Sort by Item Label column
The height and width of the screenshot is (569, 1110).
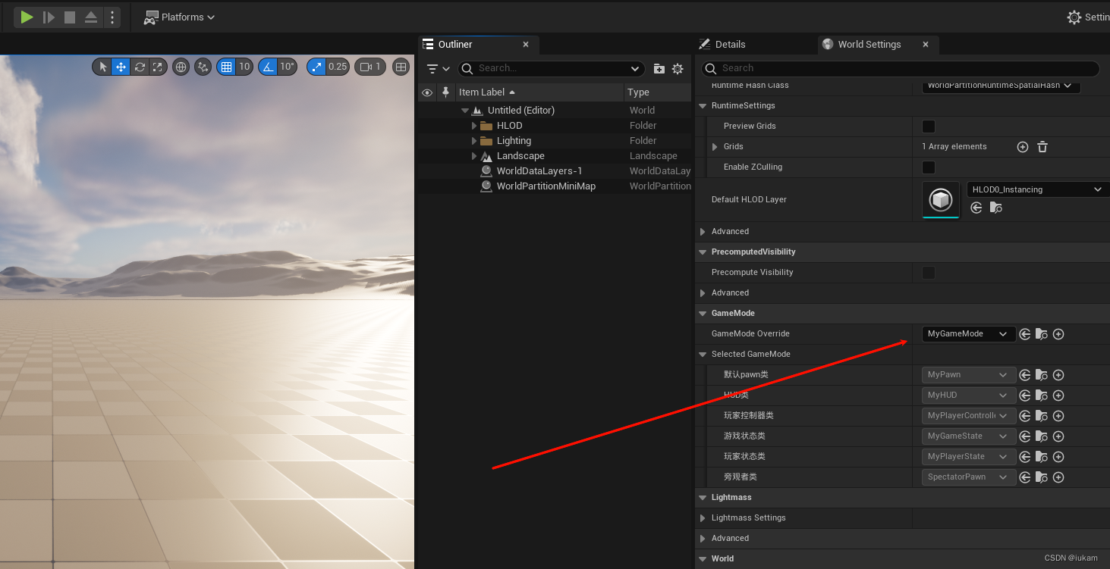[539, 92]
